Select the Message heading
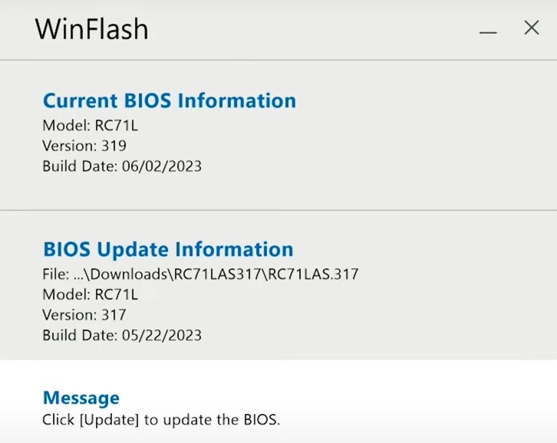 click(x=81, y=398)
